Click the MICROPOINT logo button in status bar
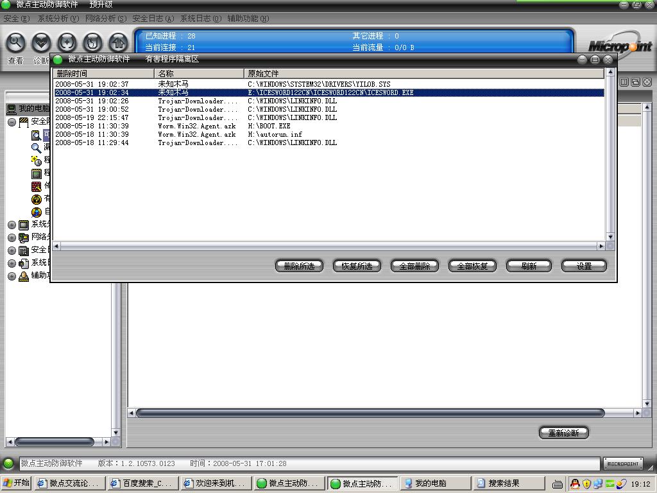This screenshot has width=657, height=493. point(623,463)
